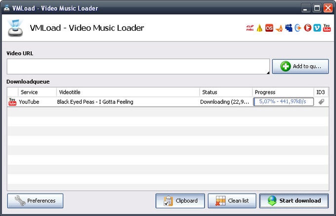Click the Service column header
The width and height of the screenshot is (336, 216).
click(37, 92)
